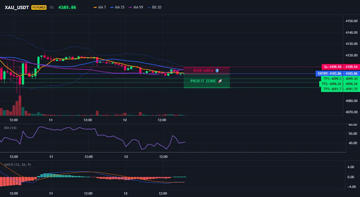Toggle the MA 7 legend indicator
360x197 pixels.
click(x=100, y=7)
